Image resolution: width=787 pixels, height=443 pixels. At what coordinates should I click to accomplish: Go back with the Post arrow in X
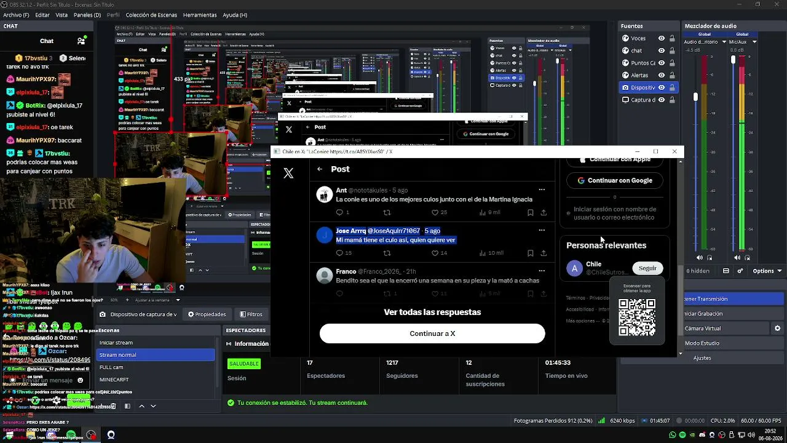(320, 169)
